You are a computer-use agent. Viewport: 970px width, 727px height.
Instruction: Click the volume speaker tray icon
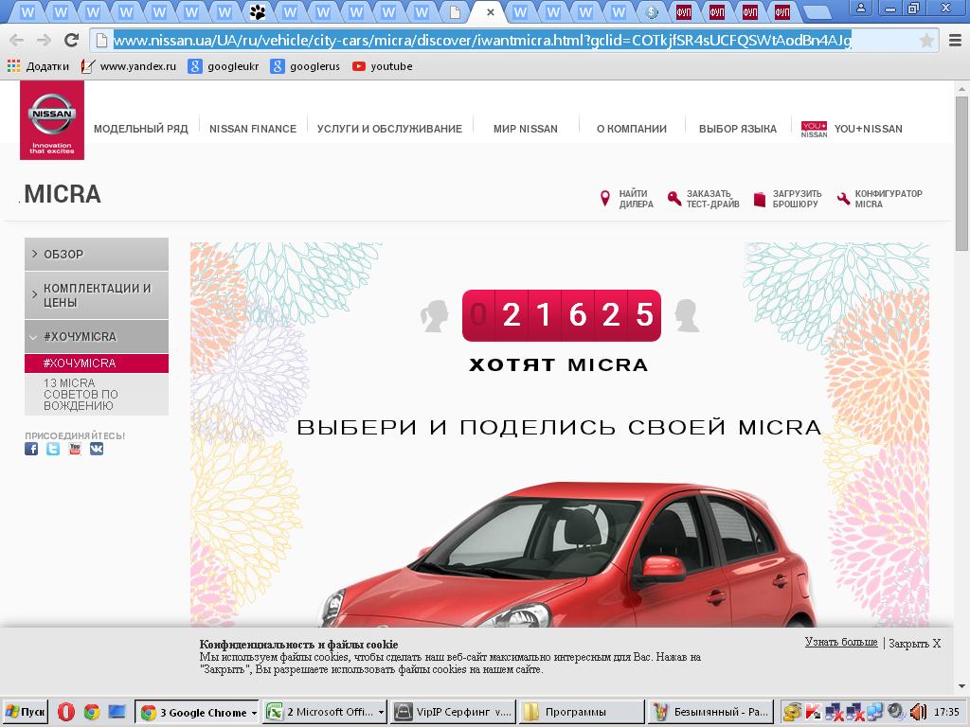(918, 712)
